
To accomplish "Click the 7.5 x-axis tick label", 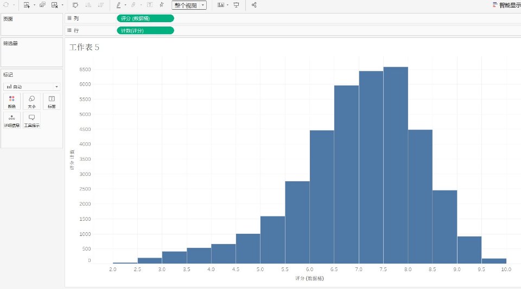I will click(x=383, y=270).
